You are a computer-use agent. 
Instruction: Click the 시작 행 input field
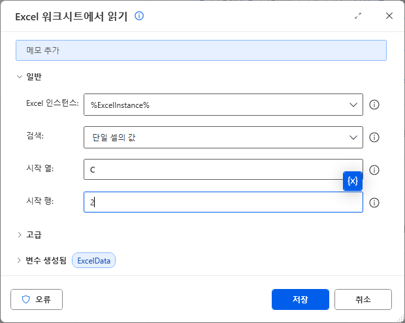click(223, 202)
